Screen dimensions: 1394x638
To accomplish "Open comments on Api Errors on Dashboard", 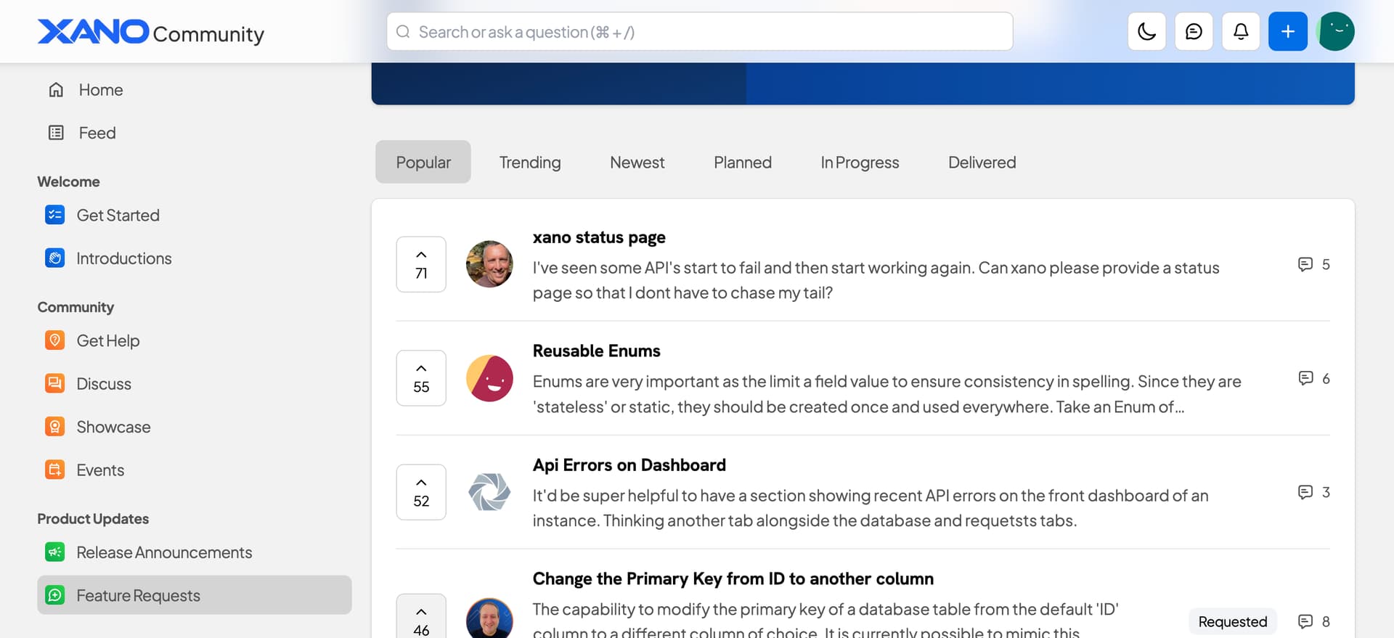I will click(x=1314, y=492).
